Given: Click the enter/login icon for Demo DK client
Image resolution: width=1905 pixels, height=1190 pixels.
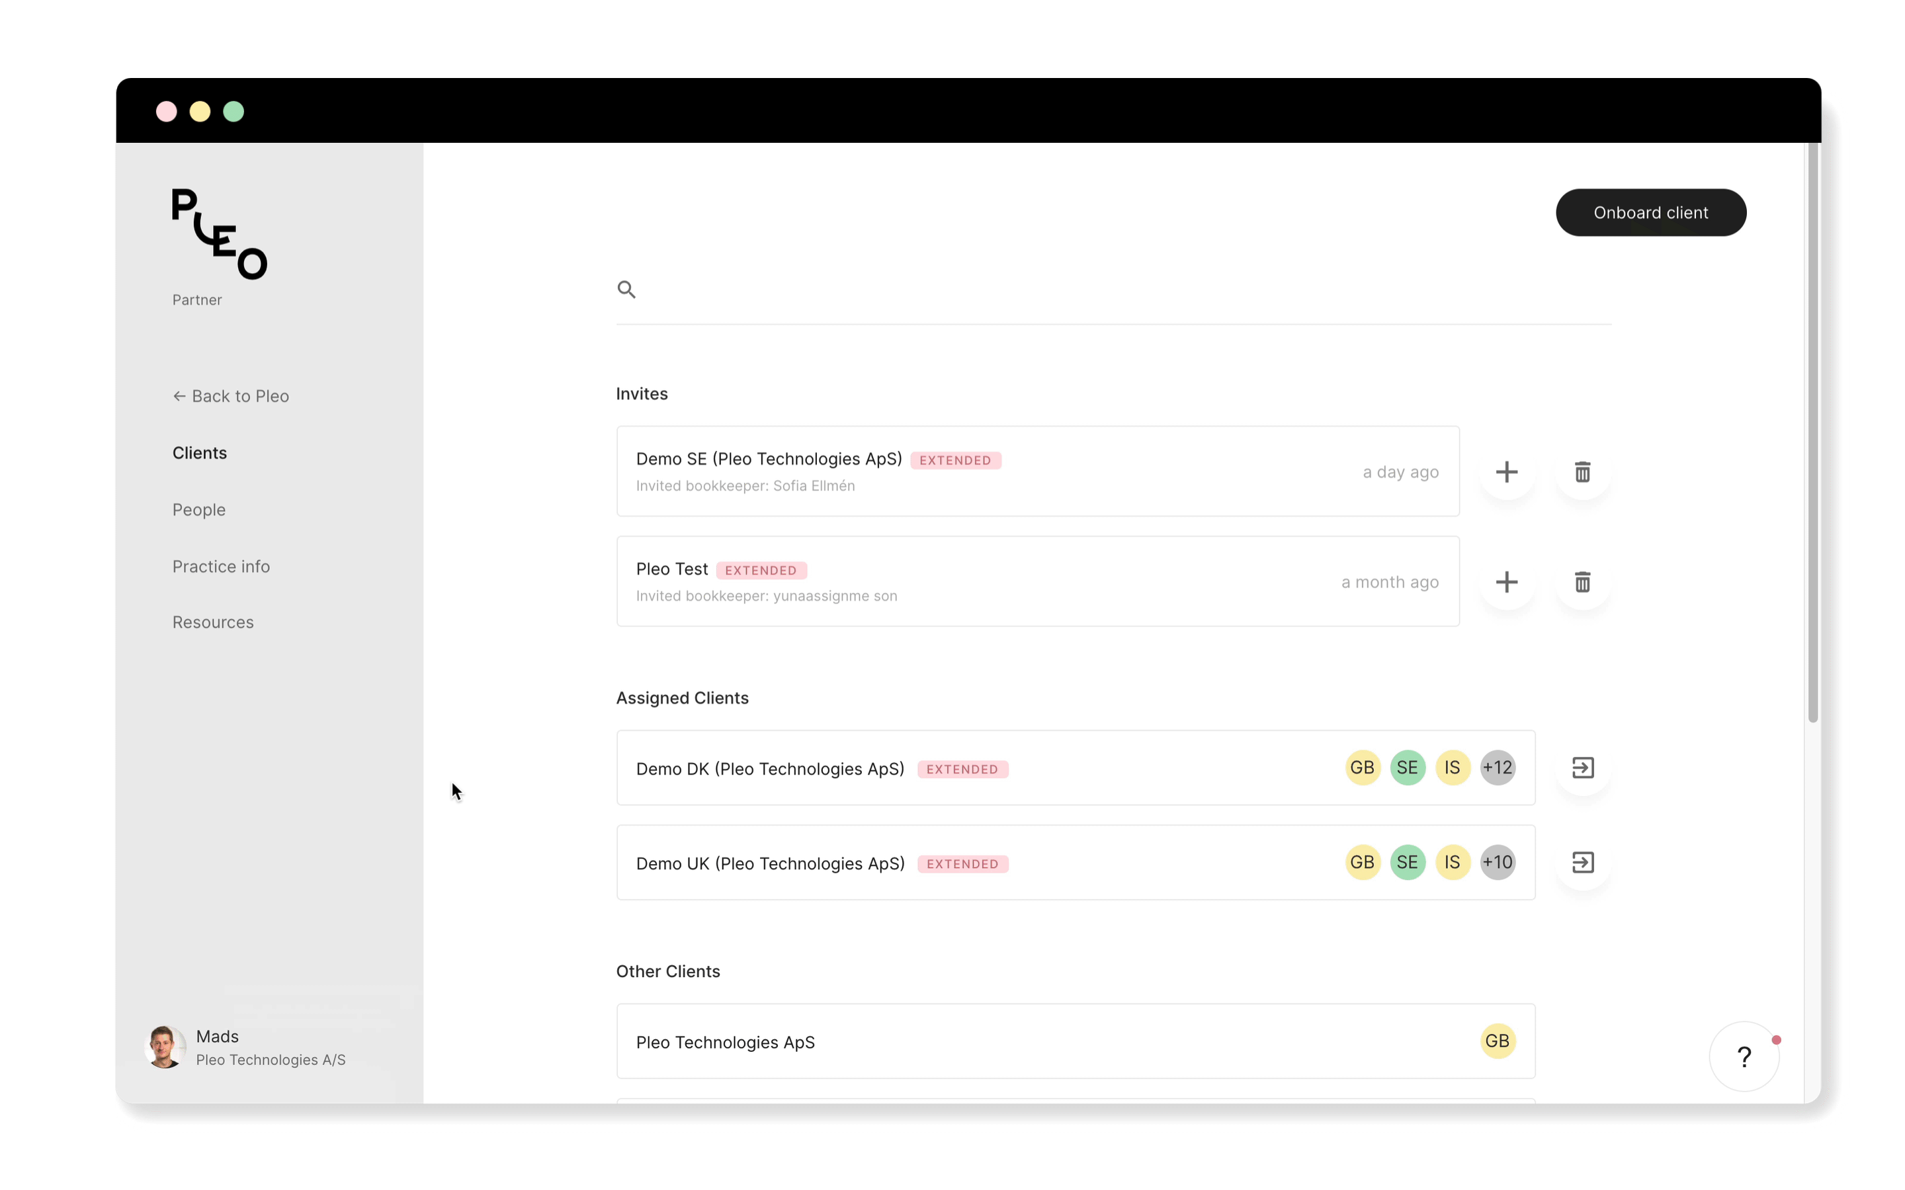Looking at the screenshot, I should pyautogui.click(x=1582, y=766).
